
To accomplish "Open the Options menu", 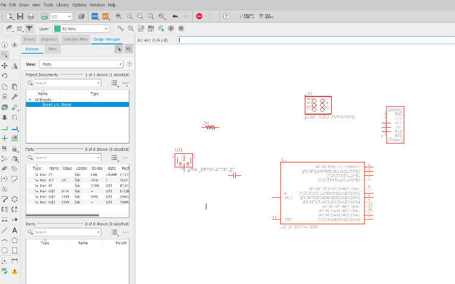I will [x=79, y=5].
